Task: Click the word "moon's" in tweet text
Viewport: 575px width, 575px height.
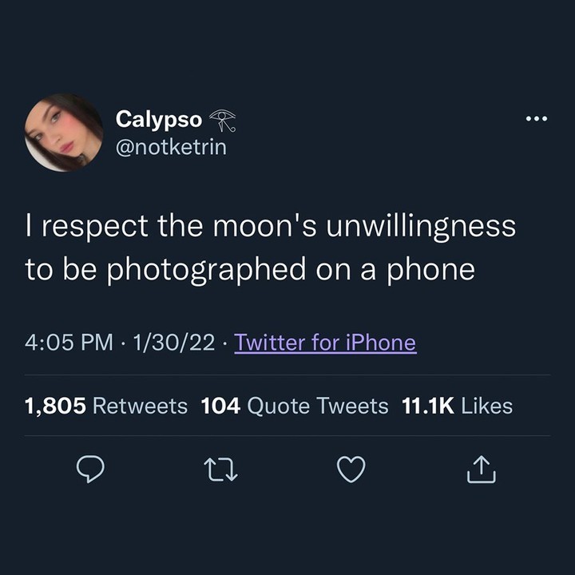Action: pos(264,226)
